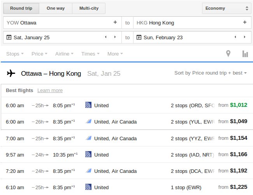Select the Round trip option
This screenshot has height=195, width=253.
tap(21, 8)
